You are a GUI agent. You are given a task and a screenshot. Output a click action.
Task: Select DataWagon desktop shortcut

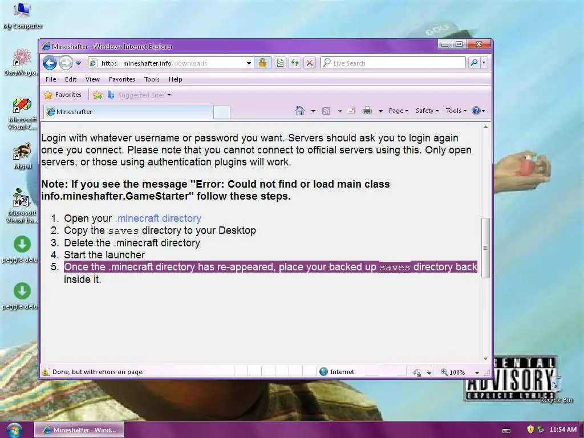coord(21,62)
